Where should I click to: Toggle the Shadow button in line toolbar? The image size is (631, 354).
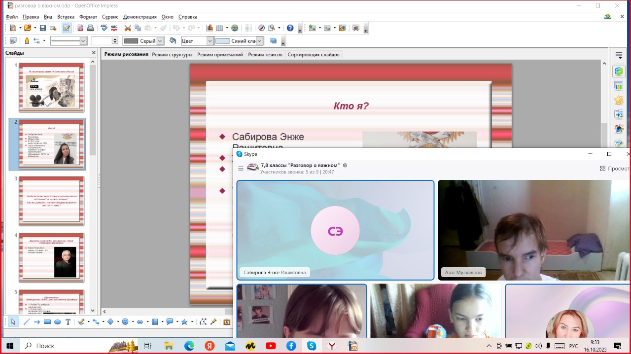273,41
